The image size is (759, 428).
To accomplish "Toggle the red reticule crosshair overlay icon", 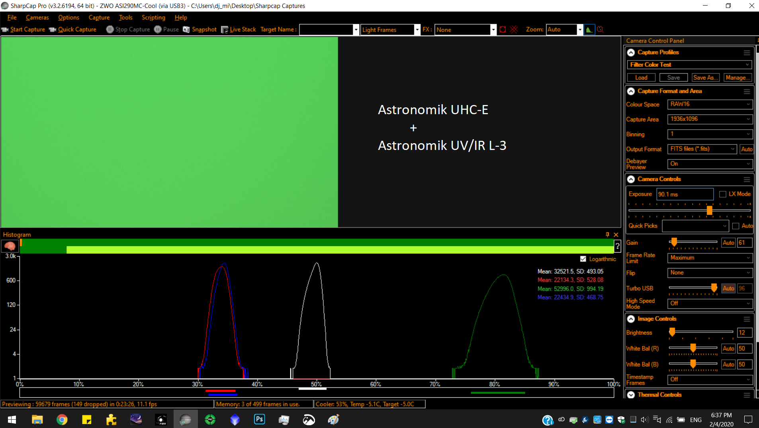I will (x=514, y=29).
